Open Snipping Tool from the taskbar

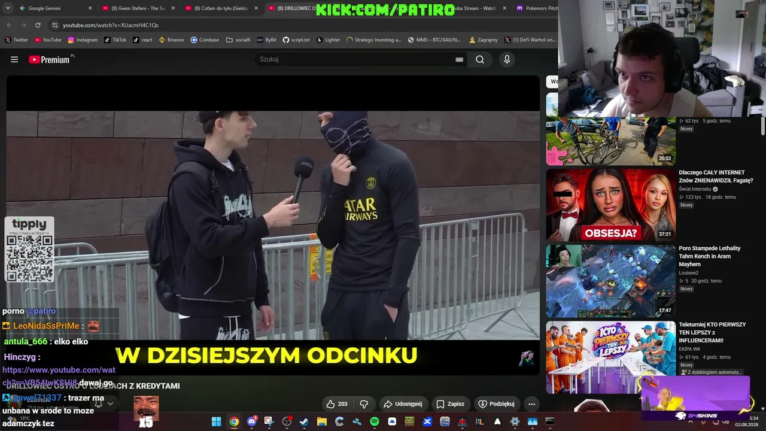pos(269,421)
